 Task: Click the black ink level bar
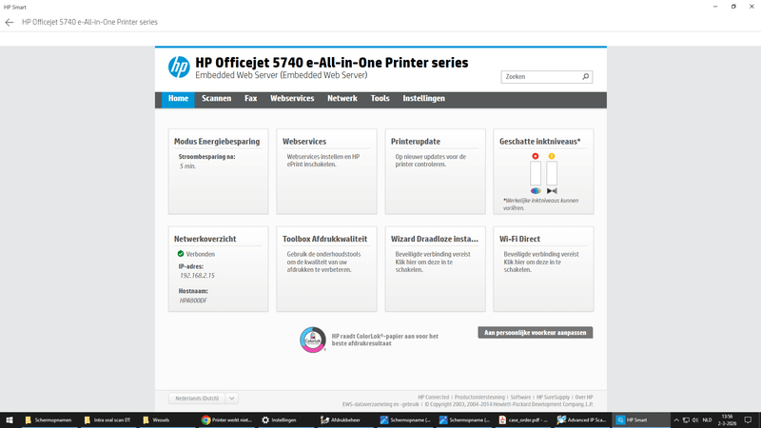coord(552,173)
